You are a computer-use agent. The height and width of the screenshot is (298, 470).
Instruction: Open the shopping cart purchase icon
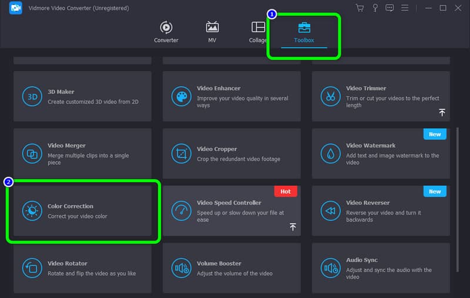(x=360, y=8)
